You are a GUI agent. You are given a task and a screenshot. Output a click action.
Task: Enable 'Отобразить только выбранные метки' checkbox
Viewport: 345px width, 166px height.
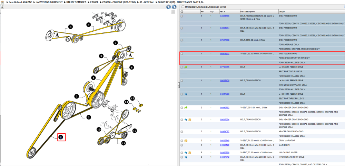[x=183, y=7]
